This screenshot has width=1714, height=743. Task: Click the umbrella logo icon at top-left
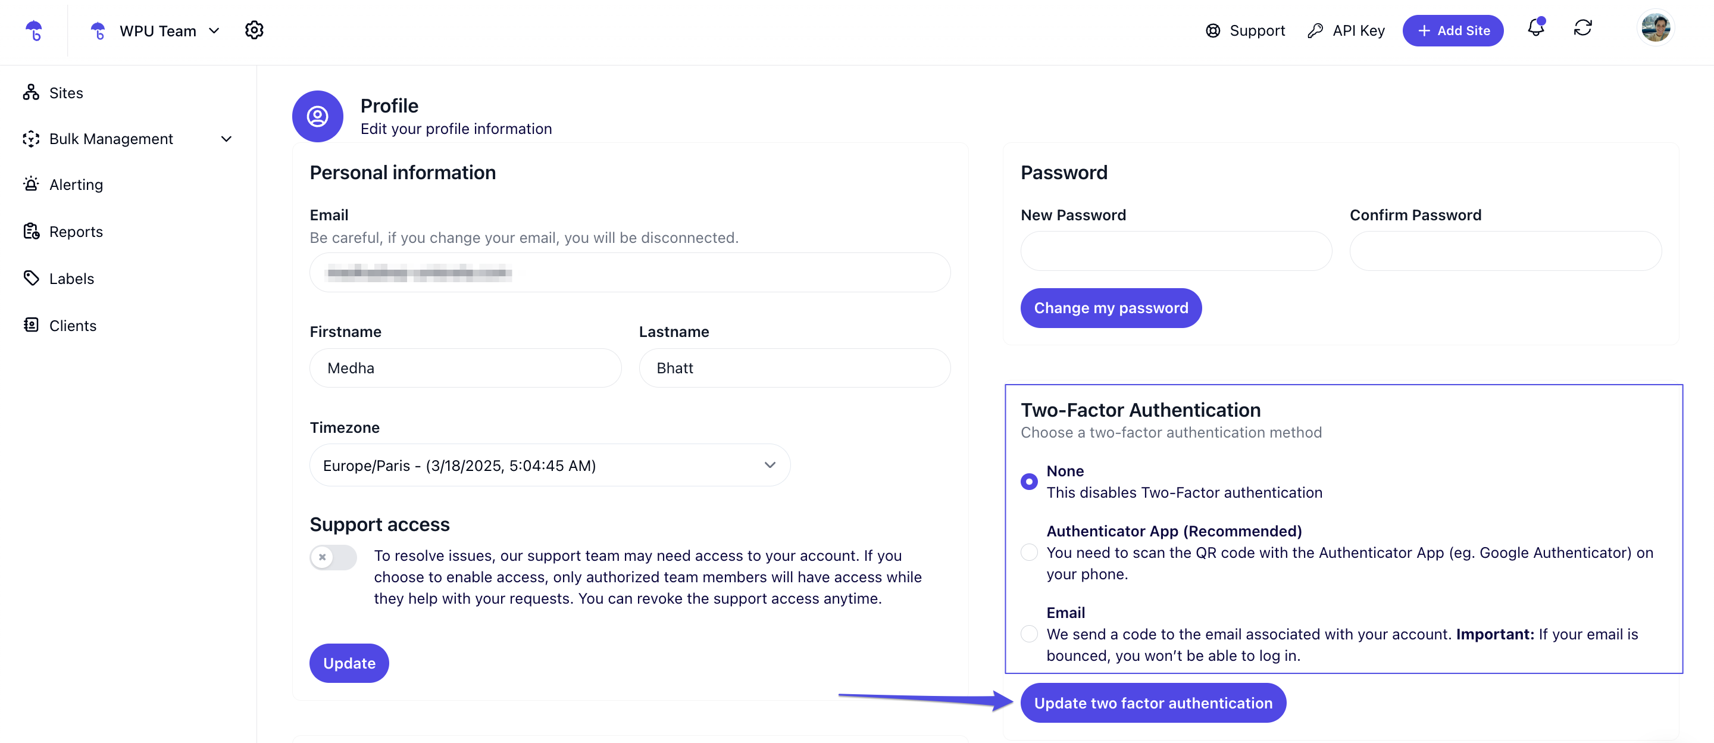pyautogui.click(x=33, y=30)
